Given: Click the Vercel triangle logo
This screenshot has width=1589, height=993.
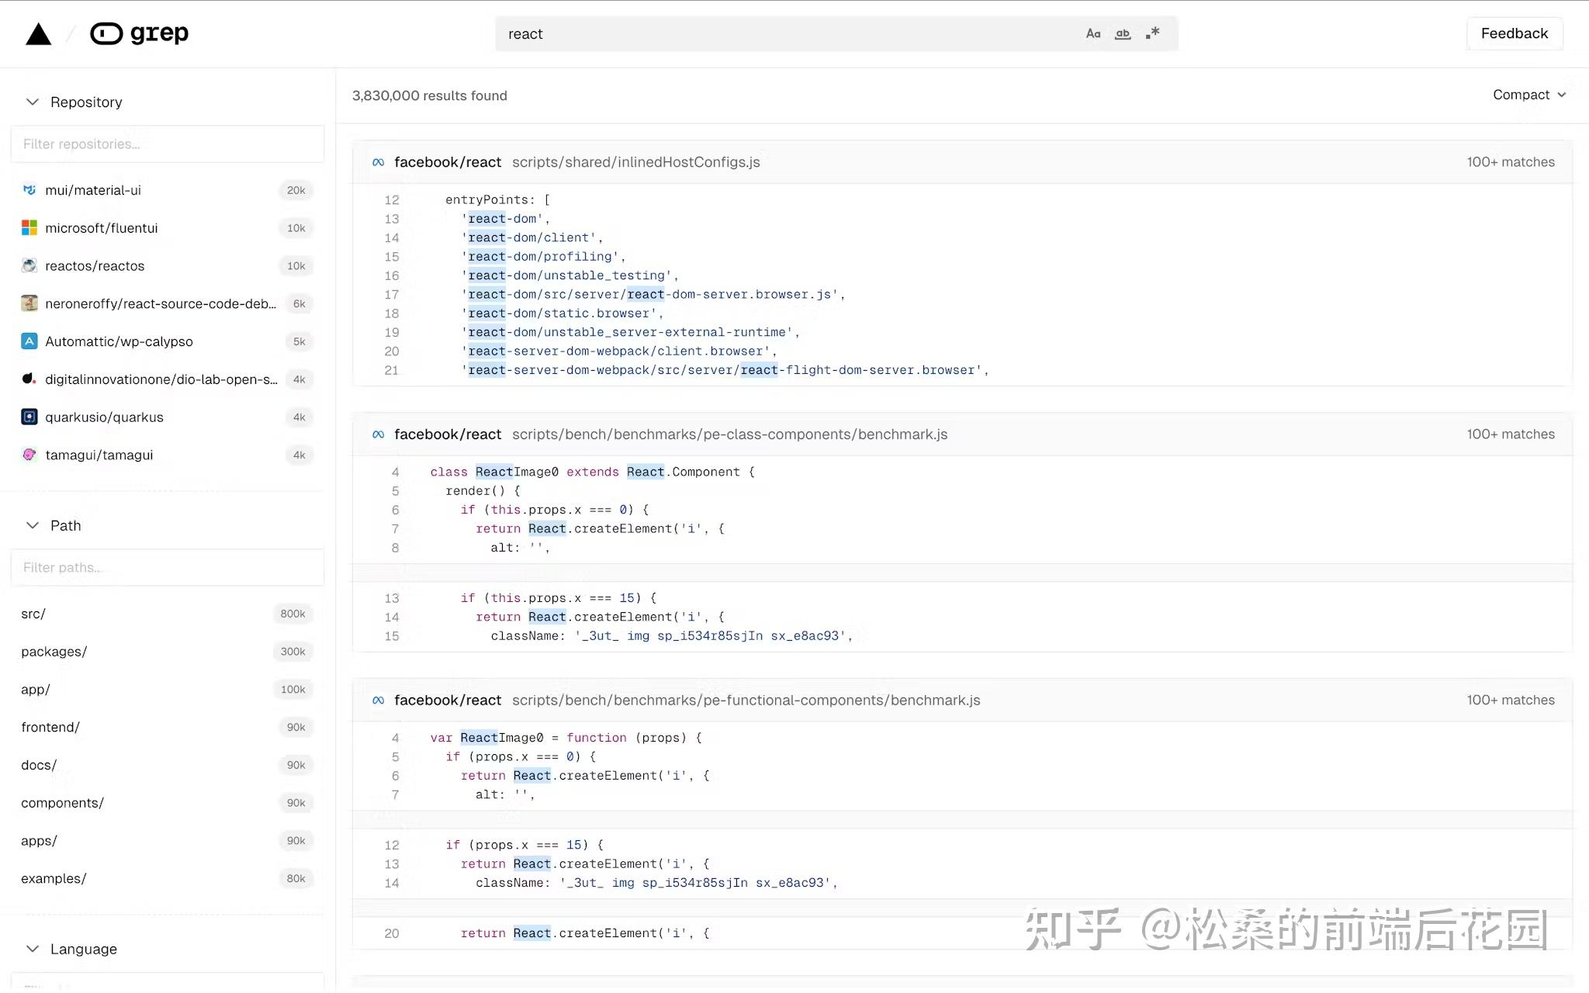Looking at the screenshot, I should [x=38, y=33].
